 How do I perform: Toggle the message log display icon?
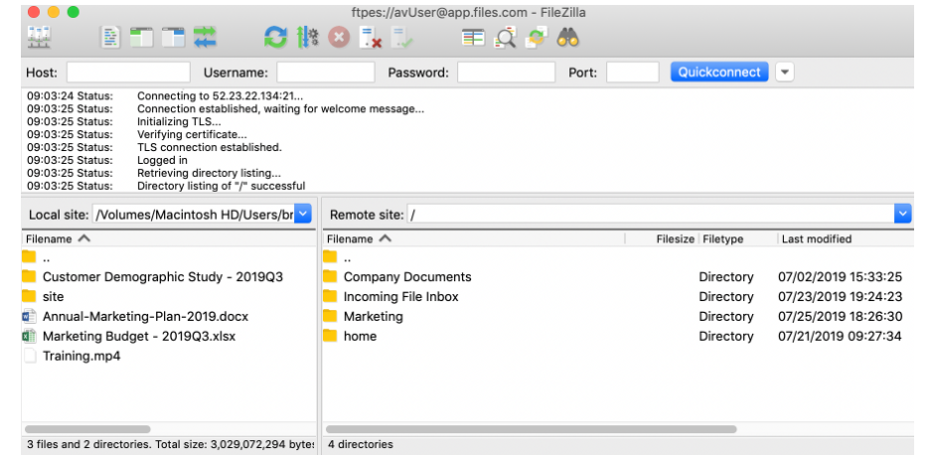coord(110,38)
